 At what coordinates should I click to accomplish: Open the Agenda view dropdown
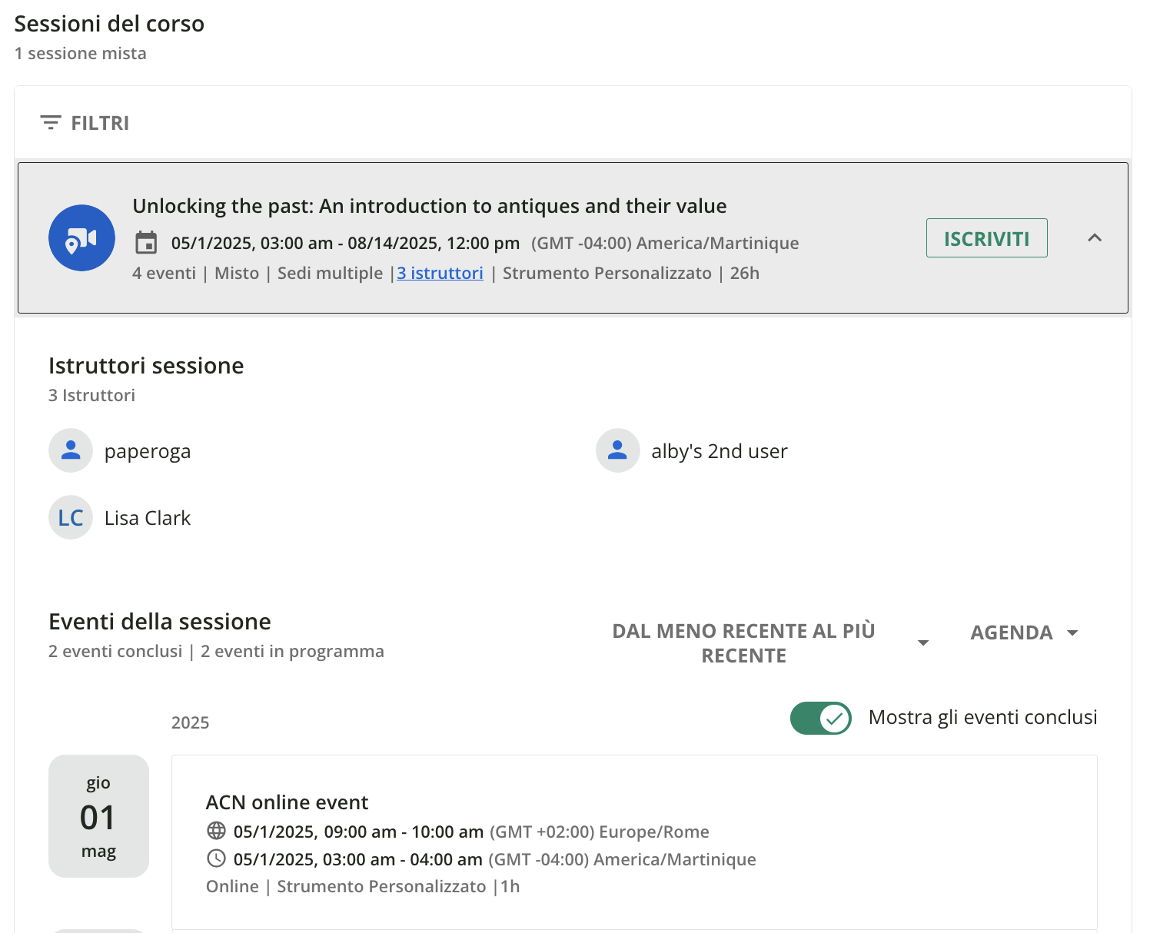click(1024, 633)
